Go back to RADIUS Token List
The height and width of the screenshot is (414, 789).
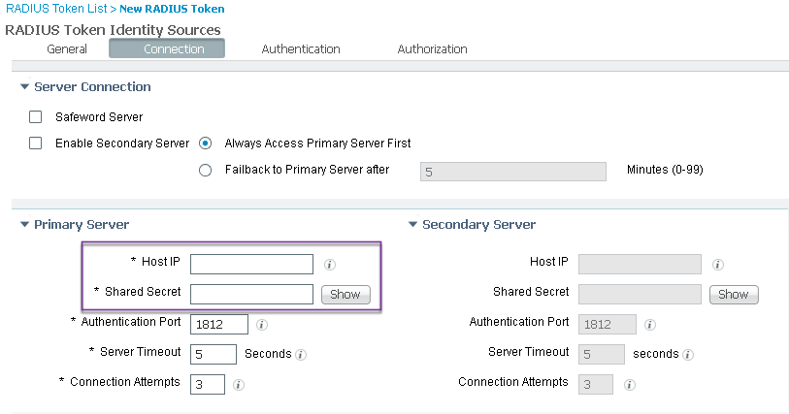pyautogui.click(x=56, y=9)
